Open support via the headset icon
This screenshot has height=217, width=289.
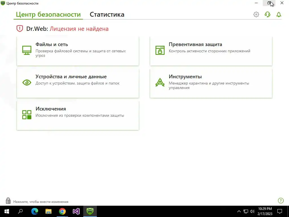[268, 14]
